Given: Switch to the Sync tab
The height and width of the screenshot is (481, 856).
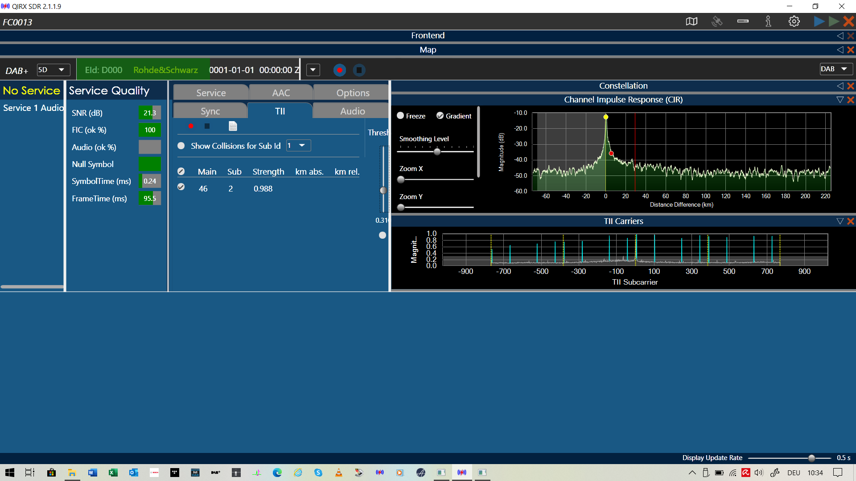Looking at the screenshot, I should pos(210,111).
